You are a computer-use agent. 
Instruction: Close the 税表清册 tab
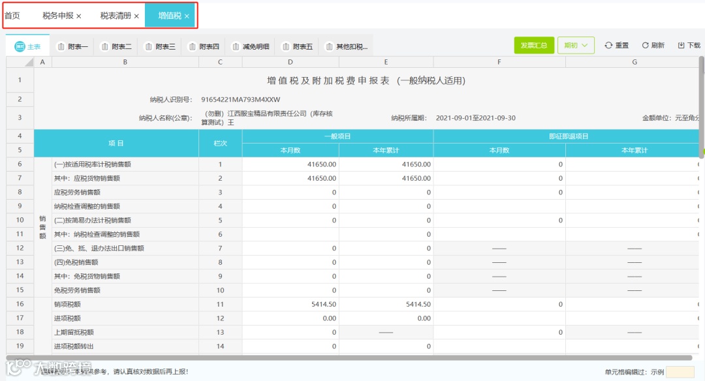(x=136, y=16)
